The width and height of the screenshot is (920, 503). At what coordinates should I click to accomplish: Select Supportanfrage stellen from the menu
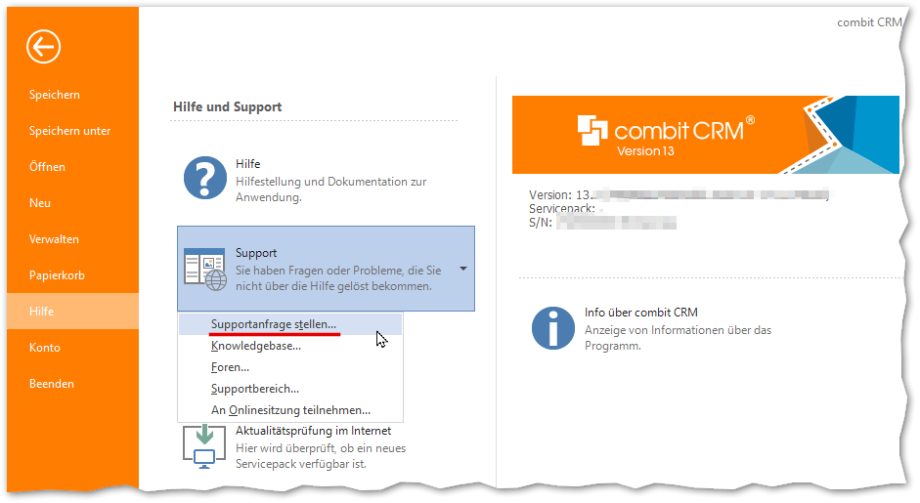click(x=274, y=323)
